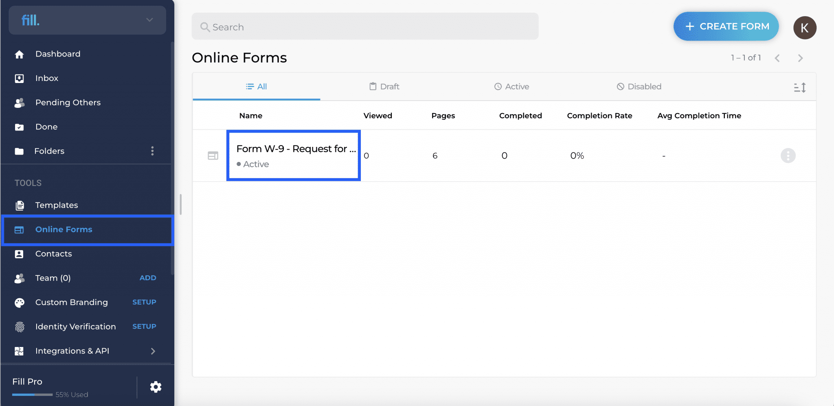Go to previous page arrow
The height and width of the screenshot is (406, 834).
pos(777,58)
